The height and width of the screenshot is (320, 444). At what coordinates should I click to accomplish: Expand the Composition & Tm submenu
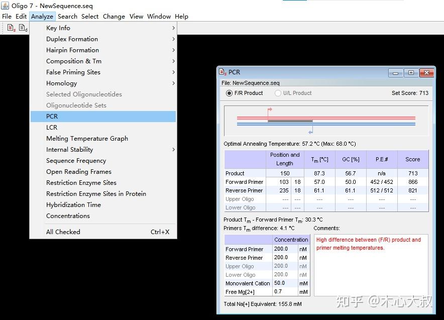pos(103,61)
